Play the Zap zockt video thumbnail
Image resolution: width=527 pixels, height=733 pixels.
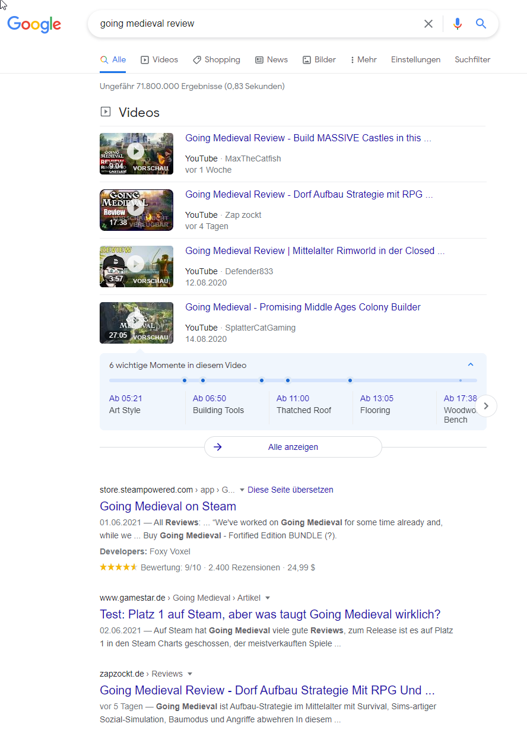136,210
